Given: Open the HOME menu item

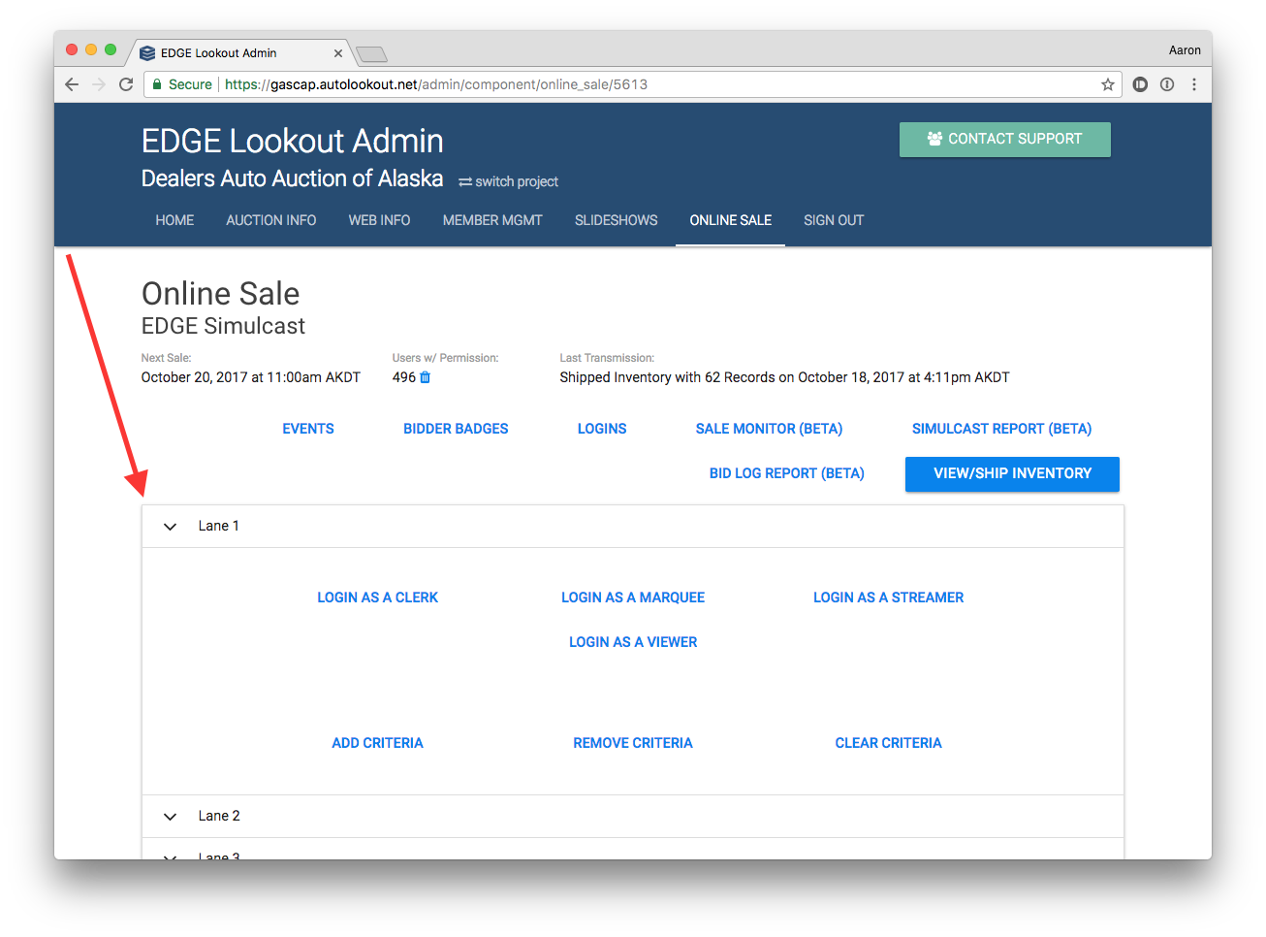Looking at the screenshot, I should tap(174, 220).
